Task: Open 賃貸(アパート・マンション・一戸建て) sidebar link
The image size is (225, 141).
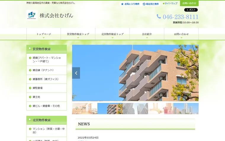Action: tap(47, 60)
